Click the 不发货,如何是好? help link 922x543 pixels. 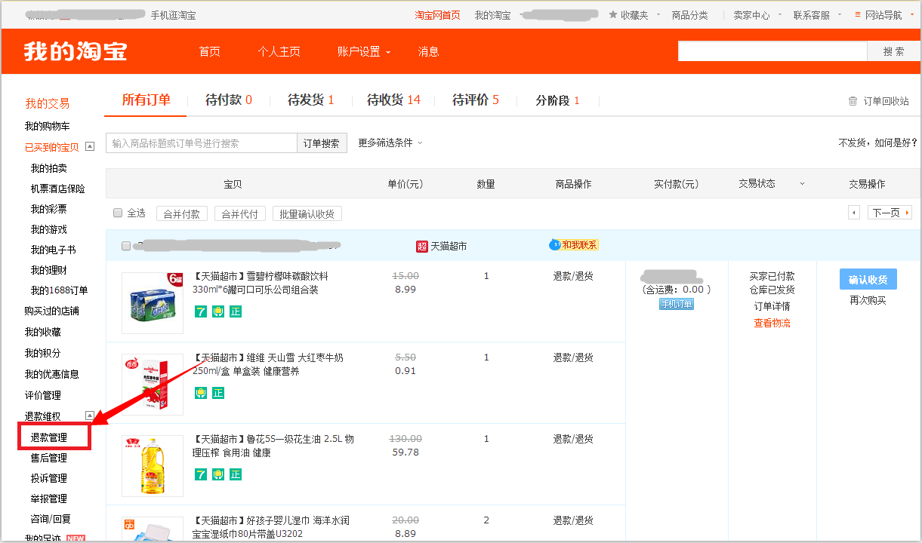point(879,143)
